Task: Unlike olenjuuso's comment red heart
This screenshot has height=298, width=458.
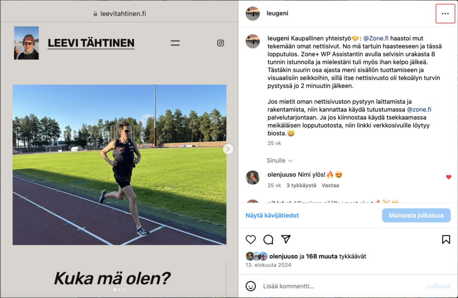Action: [449, 177]
